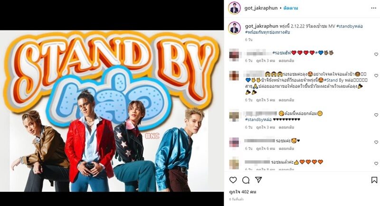Like the second comment's heart icon
Viewport: 380px width, 206px height.
tap(376, 76)
